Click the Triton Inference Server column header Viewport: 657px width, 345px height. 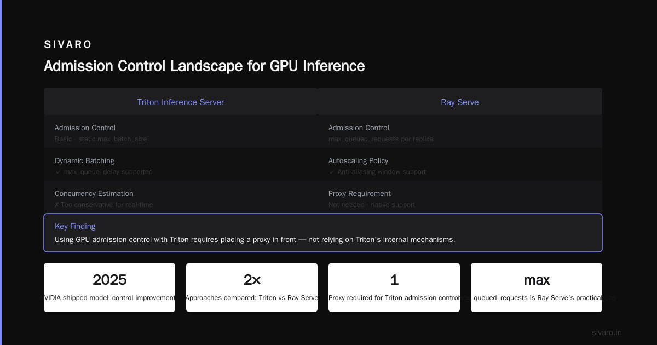tap(181, 102)
